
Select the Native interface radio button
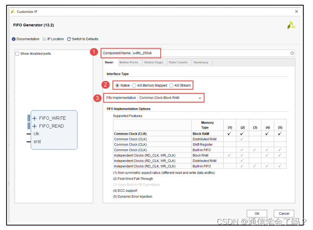point(117,85)
